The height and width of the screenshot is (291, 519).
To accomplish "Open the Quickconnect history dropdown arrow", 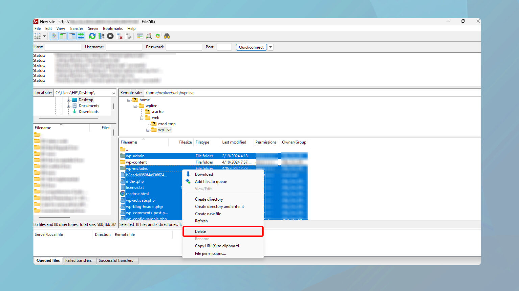I will coord(271,47).
